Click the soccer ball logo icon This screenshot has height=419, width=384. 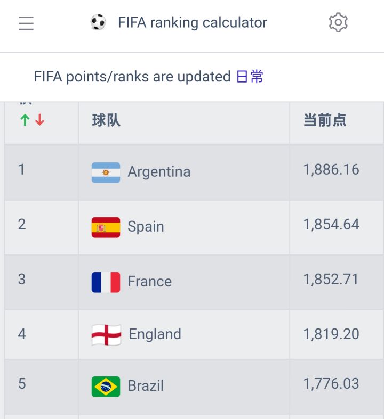tap(98, 22)
